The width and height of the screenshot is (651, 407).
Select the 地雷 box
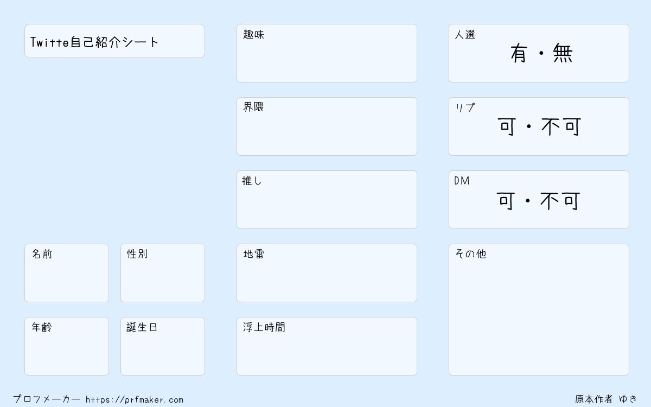[327, 273]
